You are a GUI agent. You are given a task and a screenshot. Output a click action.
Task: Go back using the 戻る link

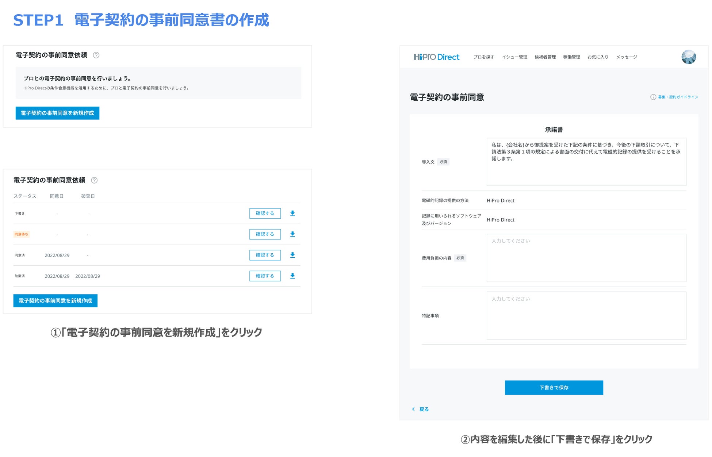click(423, 409)
